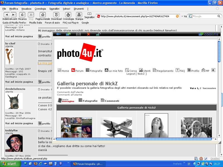Open the Segnalibri menu
223x167 pixels.
pos(54,9)
